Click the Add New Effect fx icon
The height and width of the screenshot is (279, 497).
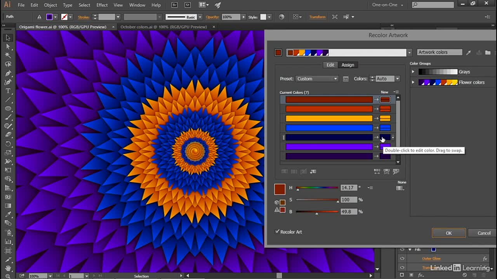pyautogui.click(x=421, y=275)
